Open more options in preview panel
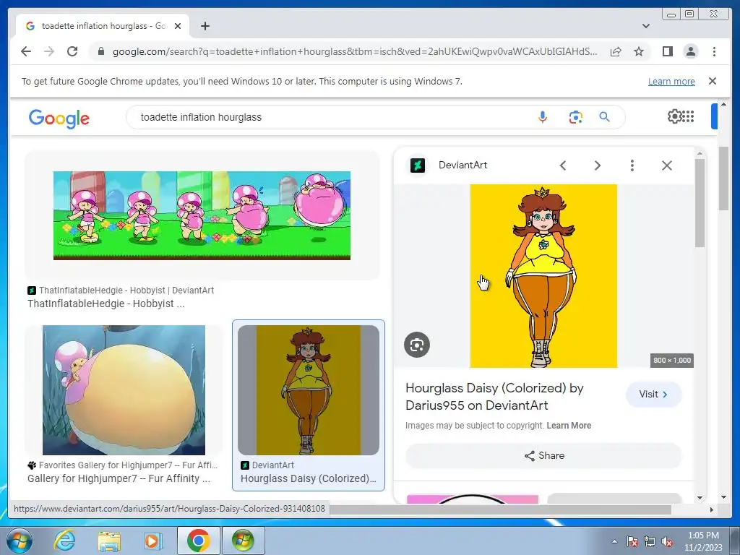Image resolution: width=740 pixels, height=555 pixels. tap(632, 165)
